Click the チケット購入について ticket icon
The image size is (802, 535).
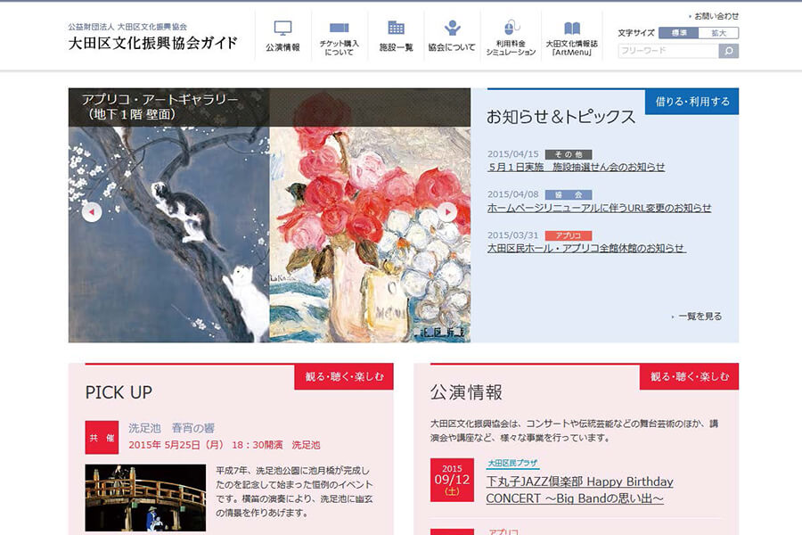pos(340,28)
